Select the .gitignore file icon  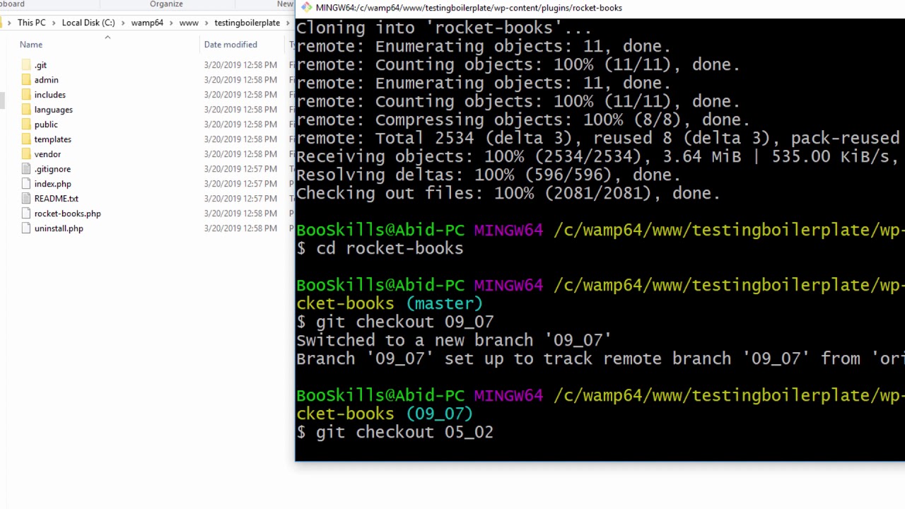pyautogui.click(x=26, y=169)
